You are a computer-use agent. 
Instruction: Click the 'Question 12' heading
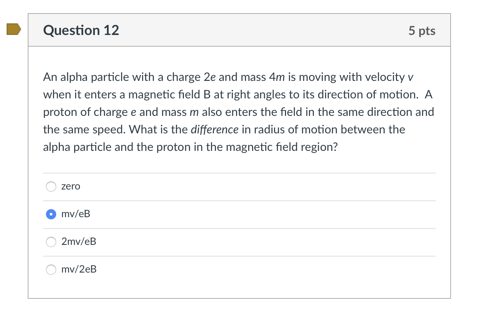point(81,31)
